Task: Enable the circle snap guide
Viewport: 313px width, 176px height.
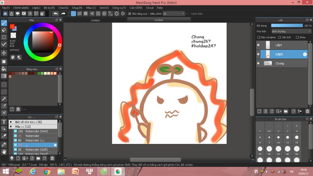Action: pyautogui.click(x=104, y=13)
